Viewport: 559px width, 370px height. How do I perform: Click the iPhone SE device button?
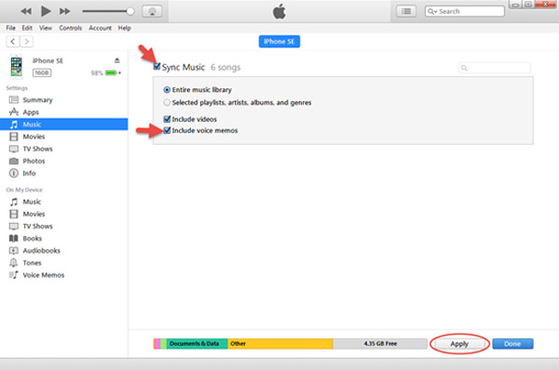[x=279, y=42]
